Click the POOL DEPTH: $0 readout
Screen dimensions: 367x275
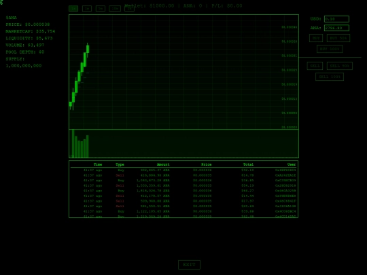(x=25, y=52)
